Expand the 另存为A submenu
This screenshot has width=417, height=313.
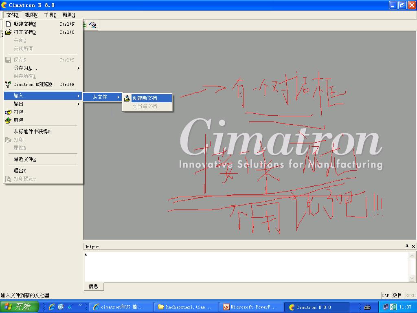tap(42, 68)
